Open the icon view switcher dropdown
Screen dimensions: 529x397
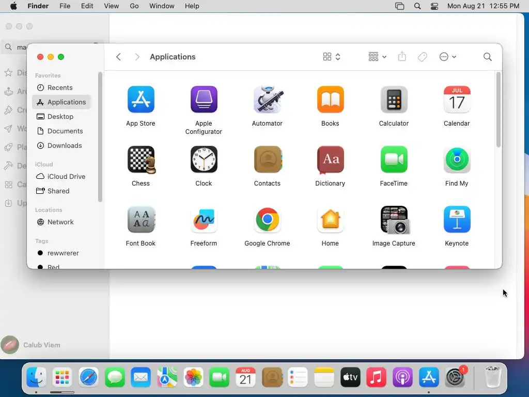(332, 57)
